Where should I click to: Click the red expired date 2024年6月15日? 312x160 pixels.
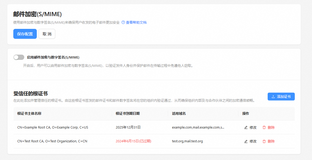click(133, 141)
